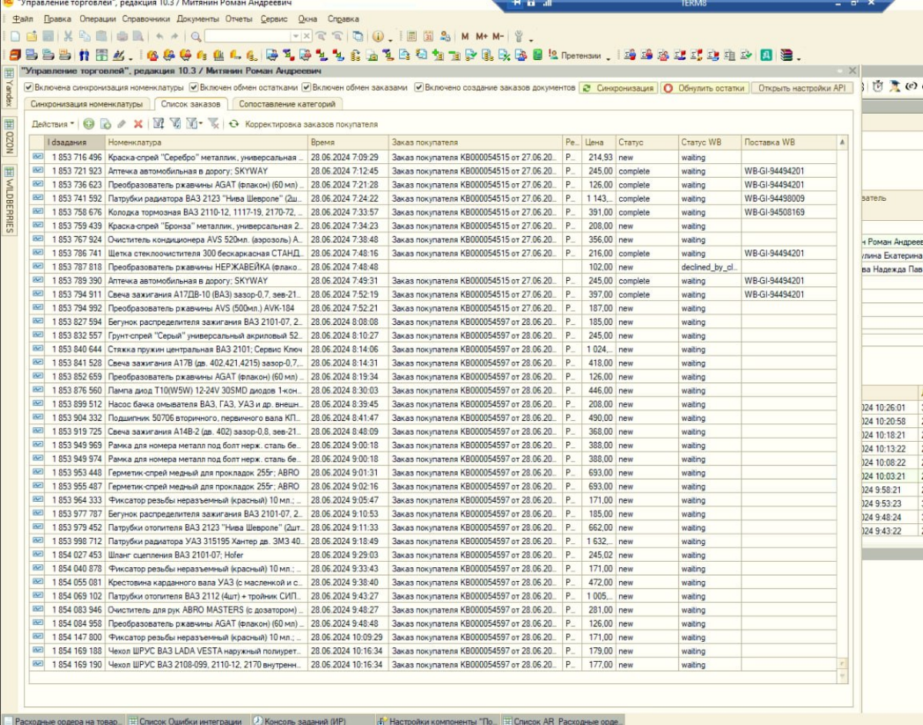Click the Print icon in top toolbar
This screenshot has height=725, width=923.
(122, 36)
